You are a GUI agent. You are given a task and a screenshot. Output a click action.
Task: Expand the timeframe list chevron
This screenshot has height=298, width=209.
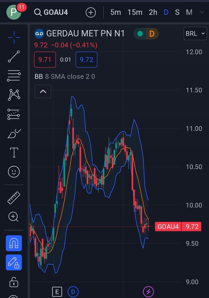pyautogui.click(x=202, y=12)
